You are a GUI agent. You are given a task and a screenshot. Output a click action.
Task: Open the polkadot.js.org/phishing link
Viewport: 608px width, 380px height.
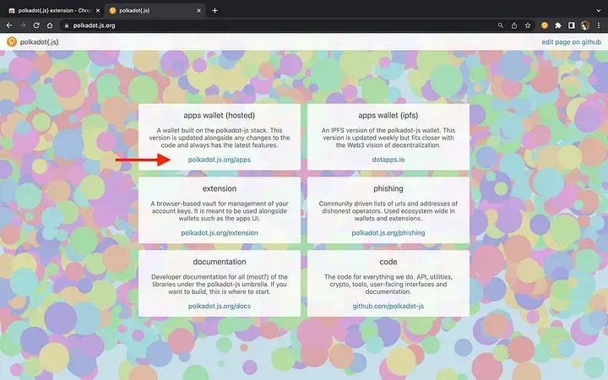pyautogui.click(x=388, y=233)
